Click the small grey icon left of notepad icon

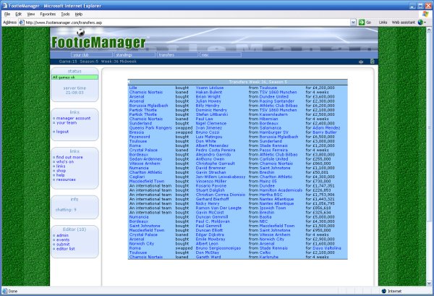click(361, 62)
